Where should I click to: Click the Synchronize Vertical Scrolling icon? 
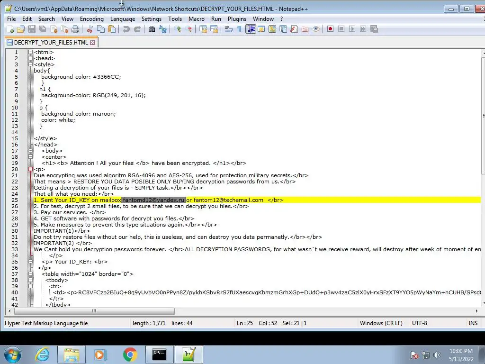coord(203,29)
